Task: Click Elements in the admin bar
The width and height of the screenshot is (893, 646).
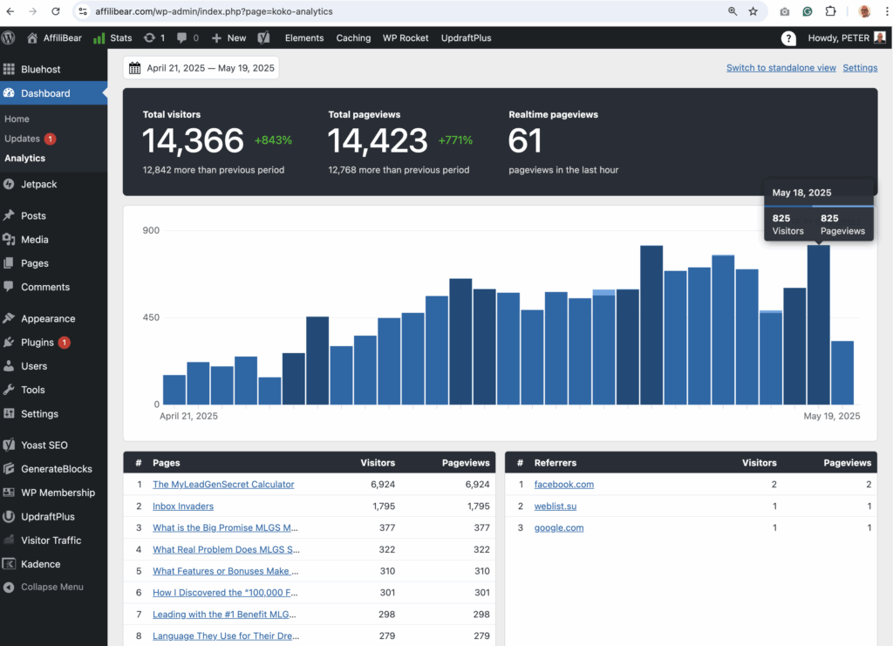Action: [304, 38]
